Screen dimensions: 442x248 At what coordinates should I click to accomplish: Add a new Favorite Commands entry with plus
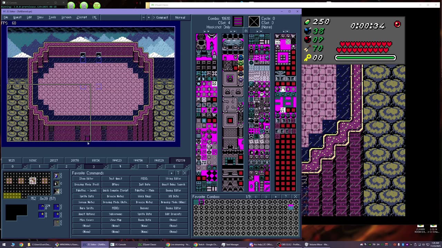point(172,173)
